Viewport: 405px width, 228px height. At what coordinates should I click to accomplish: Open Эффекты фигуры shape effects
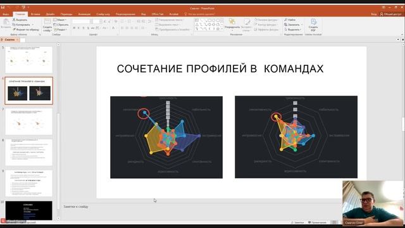tap(266, 30)
